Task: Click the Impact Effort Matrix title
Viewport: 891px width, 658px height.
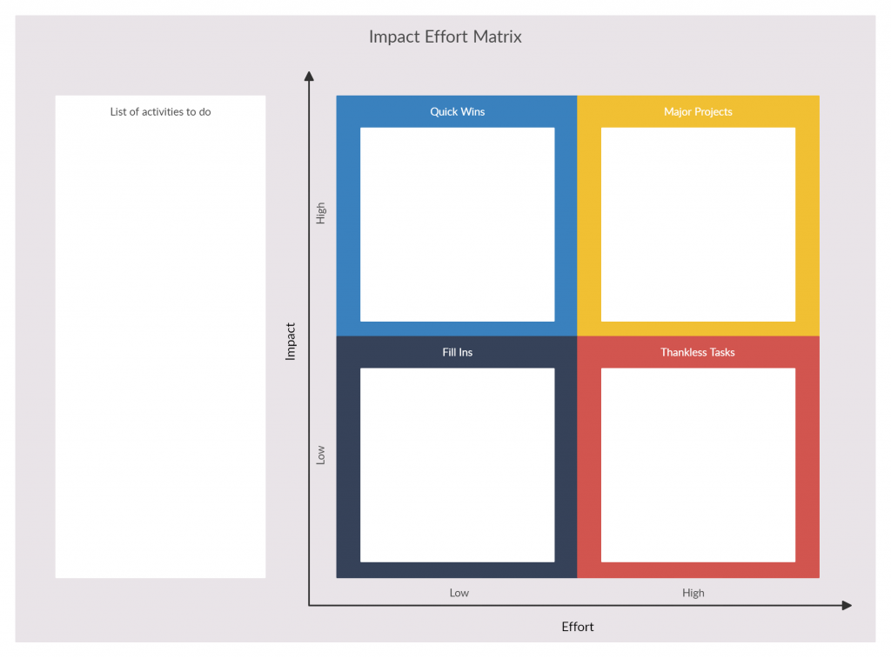Action: (x=445, y=37)
